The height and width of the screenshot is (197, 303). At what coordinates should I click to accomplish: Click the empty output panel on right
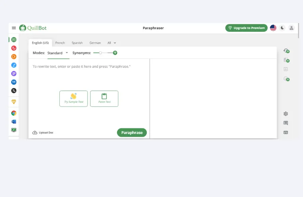213,99
